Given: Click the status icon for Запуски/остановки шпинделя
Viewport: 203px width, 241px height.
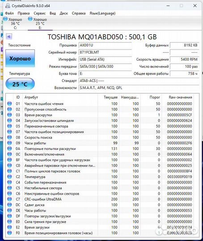Looking at the screenshot, I should pyautogui.click(x=9, y=120).
